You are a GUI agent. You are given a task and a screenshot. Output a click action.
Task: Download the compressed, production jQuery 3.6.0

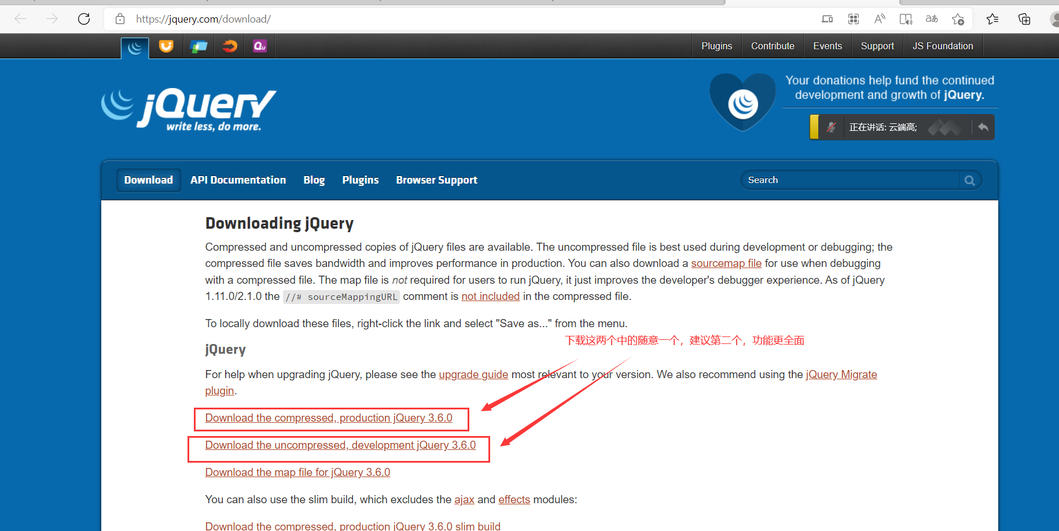[329, 418]
